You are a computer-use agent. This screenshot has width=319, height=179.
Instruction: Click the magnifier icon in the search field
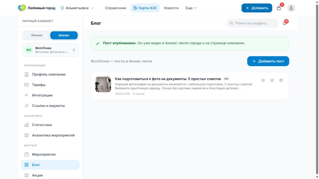[231, 23]
